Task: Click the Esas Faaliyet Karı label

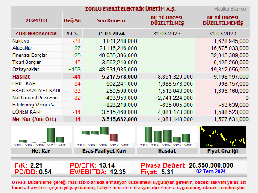Action: [104, 151]
